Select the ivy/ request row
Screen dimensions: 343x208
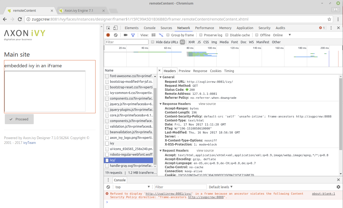pyautogui.click(x=129, y=160)
